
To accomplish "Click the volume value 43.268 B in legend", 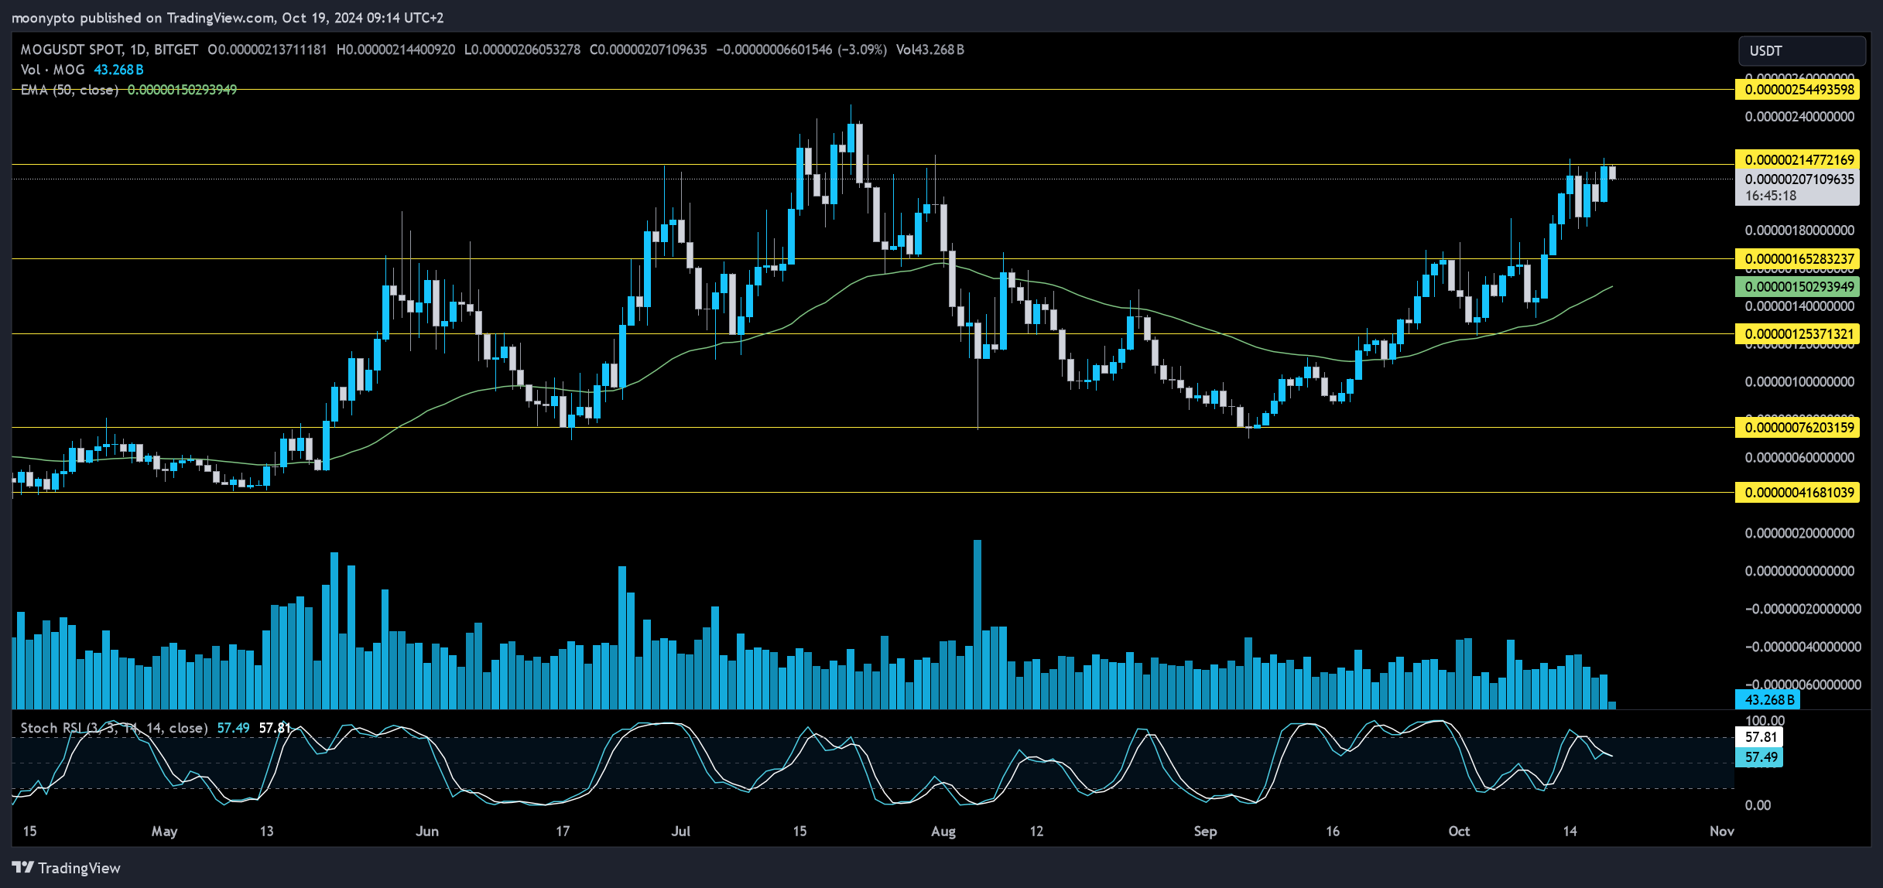I will point(118,70).
